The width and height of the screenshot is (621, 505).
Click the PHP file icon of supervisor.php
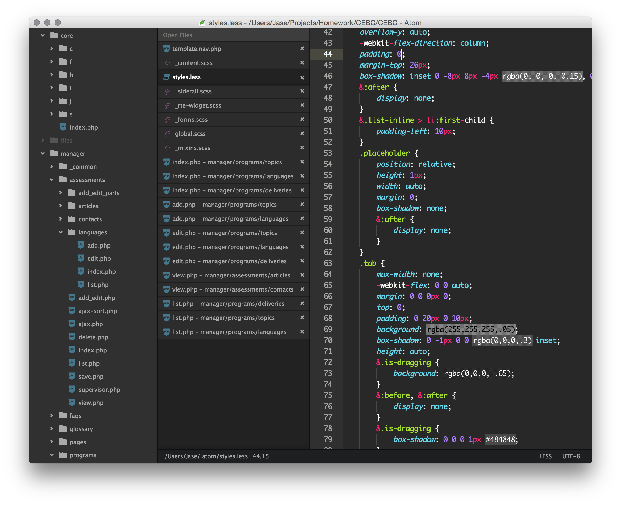72,389
